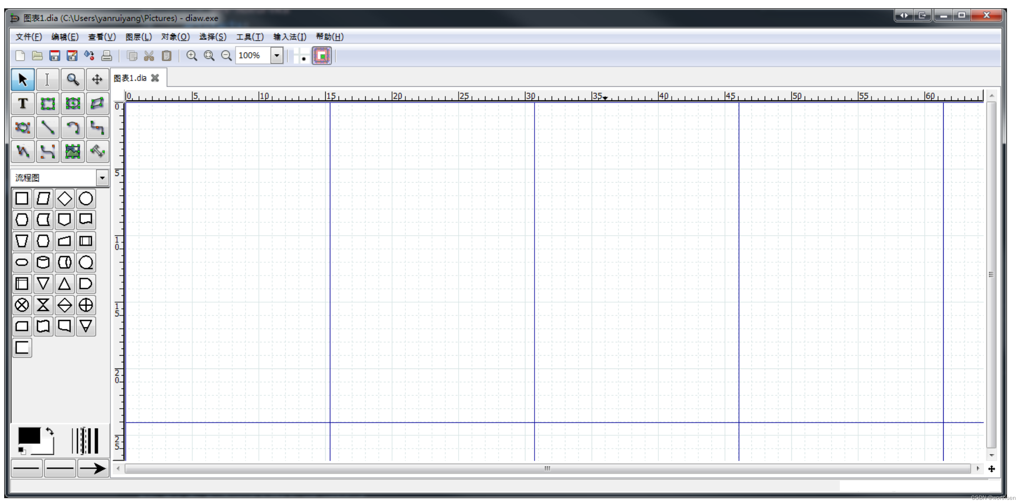Screen dimensions: 1022x504
Task: Expand the 100% zoom dropdown
Action: click(x=276, y=55)
